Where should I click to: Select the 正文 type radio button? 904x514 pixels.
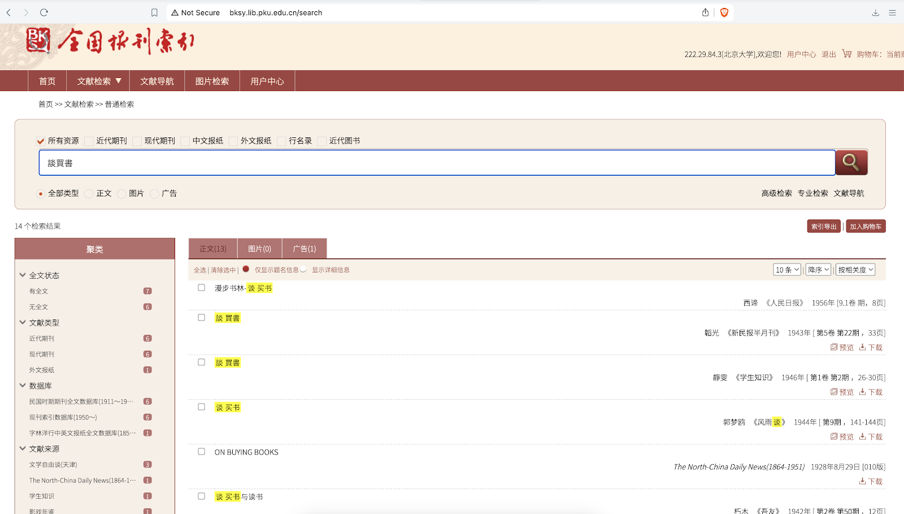tap(89, 194)
